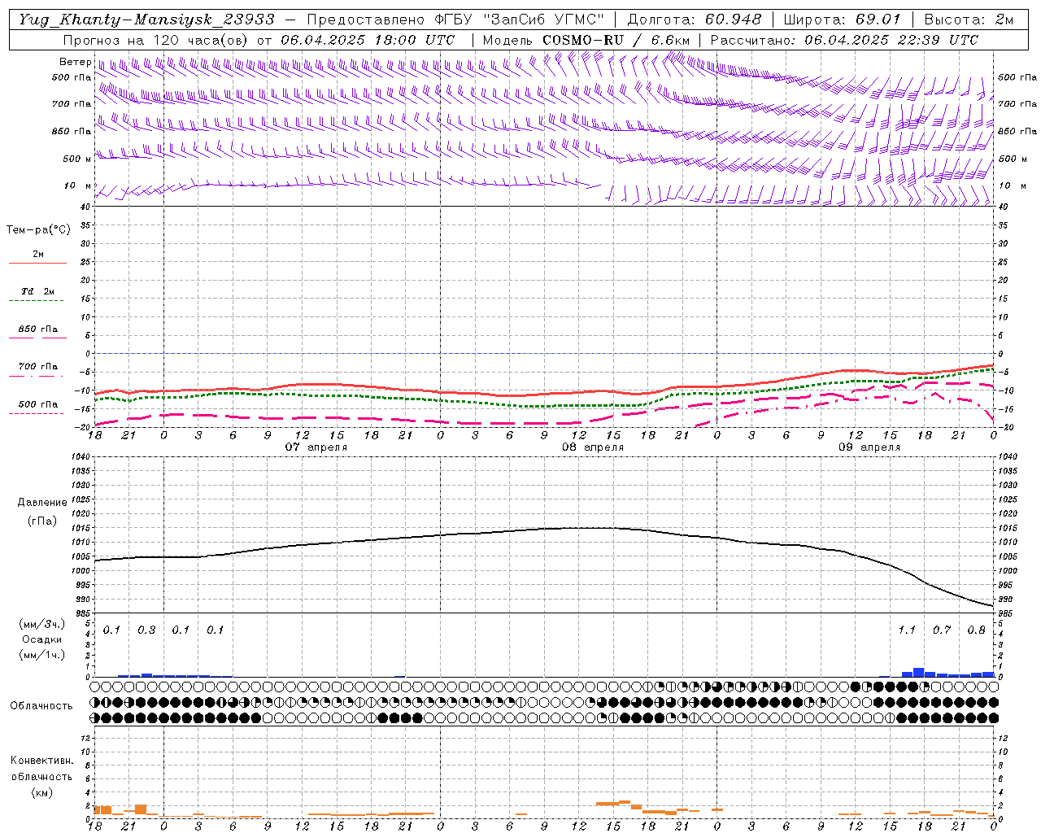Image resolution: width=1041 pixels, height=833 pixels.
Task: Click the Тем-ра(°C) axis title
Action: pos(38,230)
